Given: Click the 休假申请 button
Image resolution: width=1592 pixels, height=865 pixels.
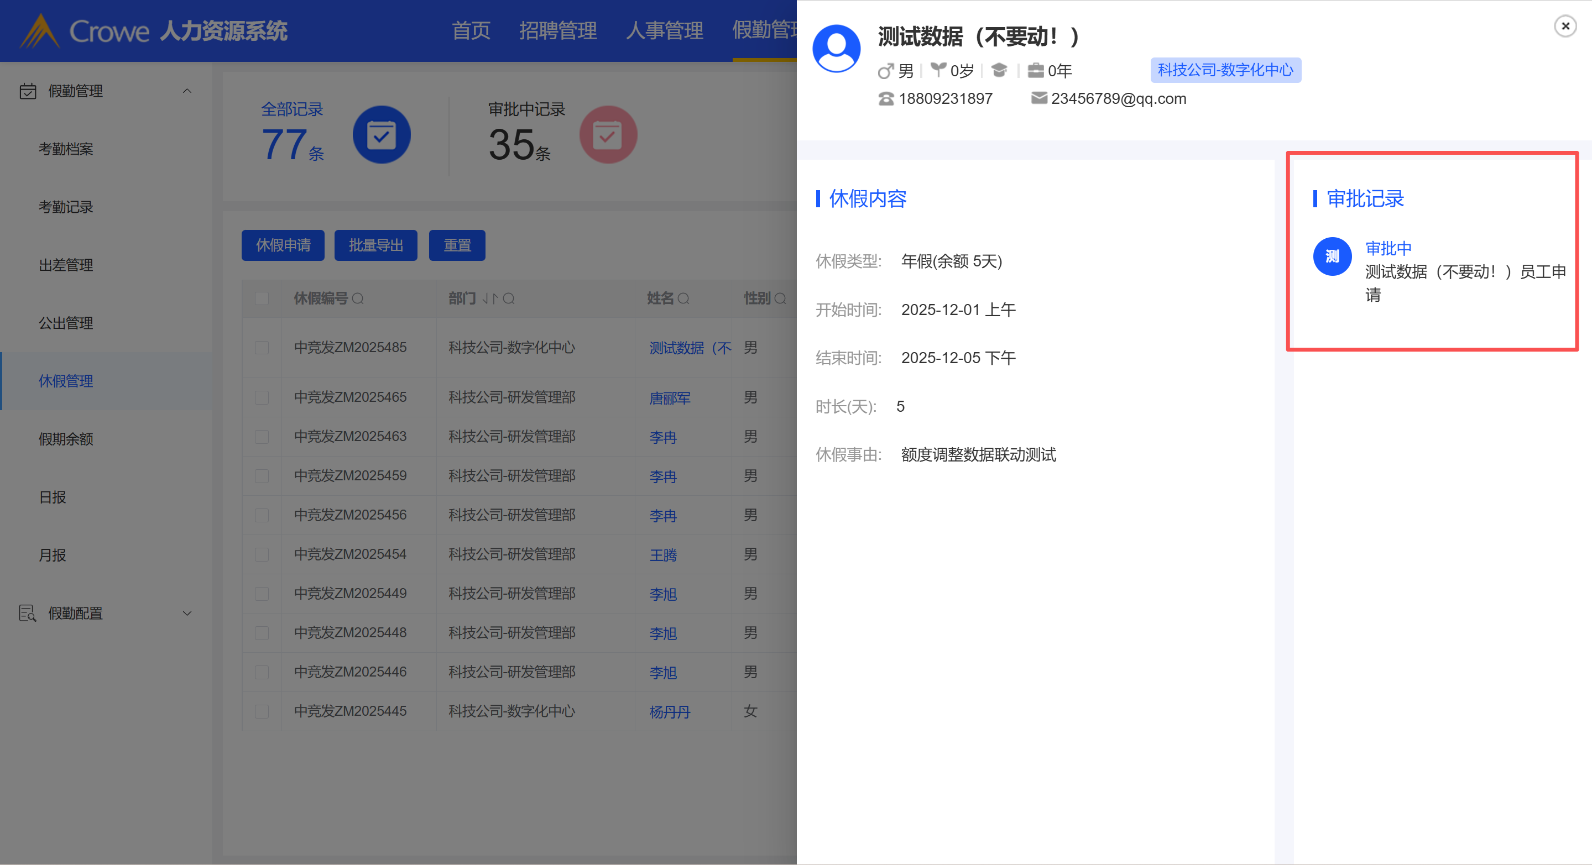Looking at the screenshot, I should pyautogui.click(x=283, y=245).
